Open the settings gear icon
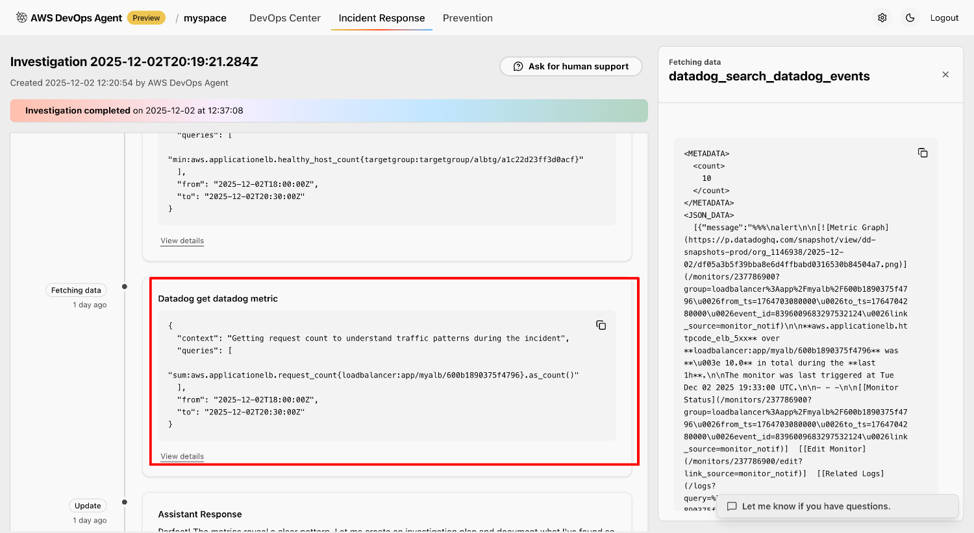The image size is (974, 533). [882, 18]
